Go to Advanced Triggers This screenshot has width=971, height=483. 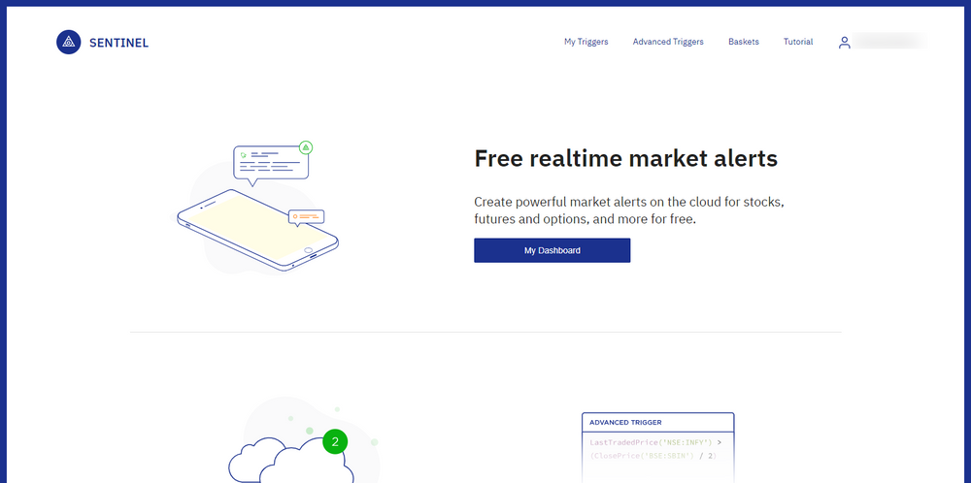[x=668, y=42]
